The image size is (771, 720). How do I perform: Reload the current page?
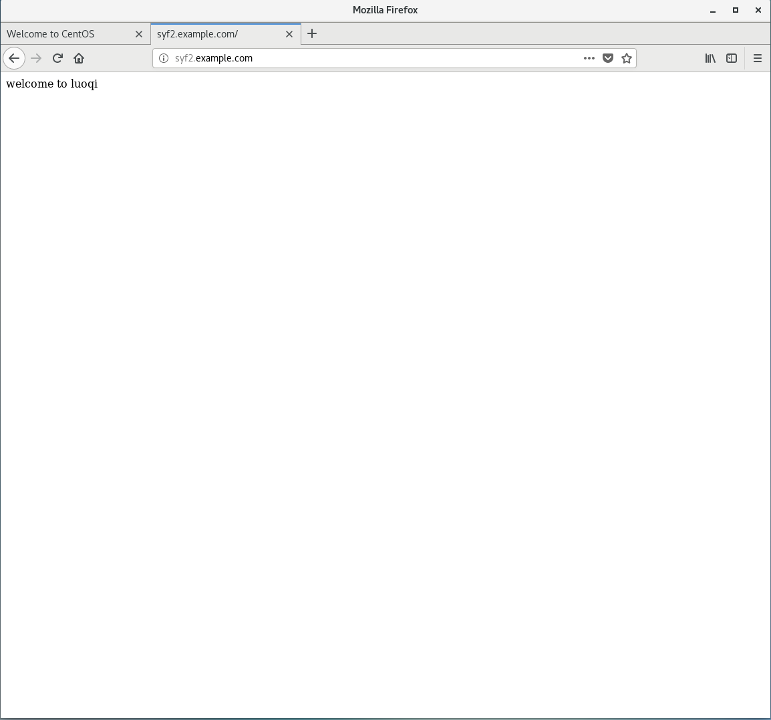[57, 58]
